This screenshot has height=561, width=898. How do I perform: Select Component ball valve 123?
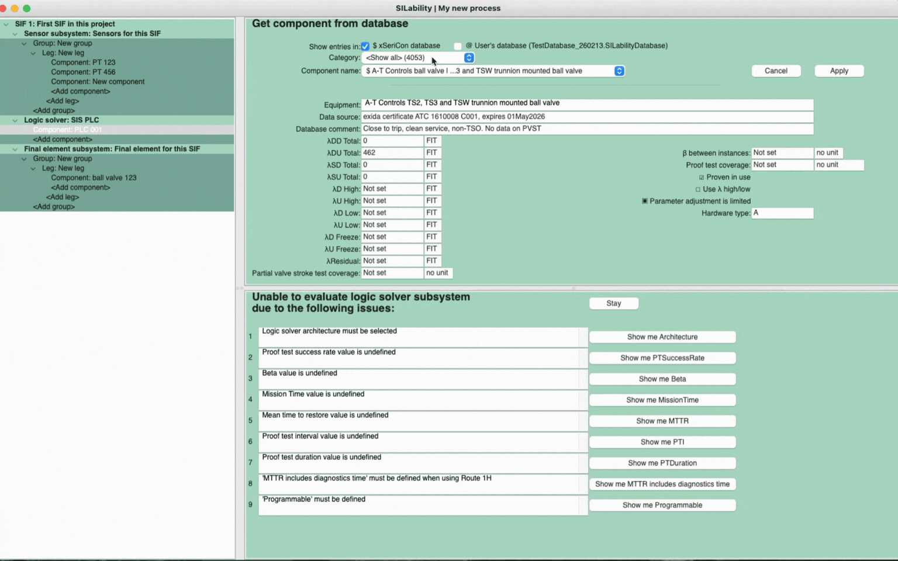click(x=94, y=178)
